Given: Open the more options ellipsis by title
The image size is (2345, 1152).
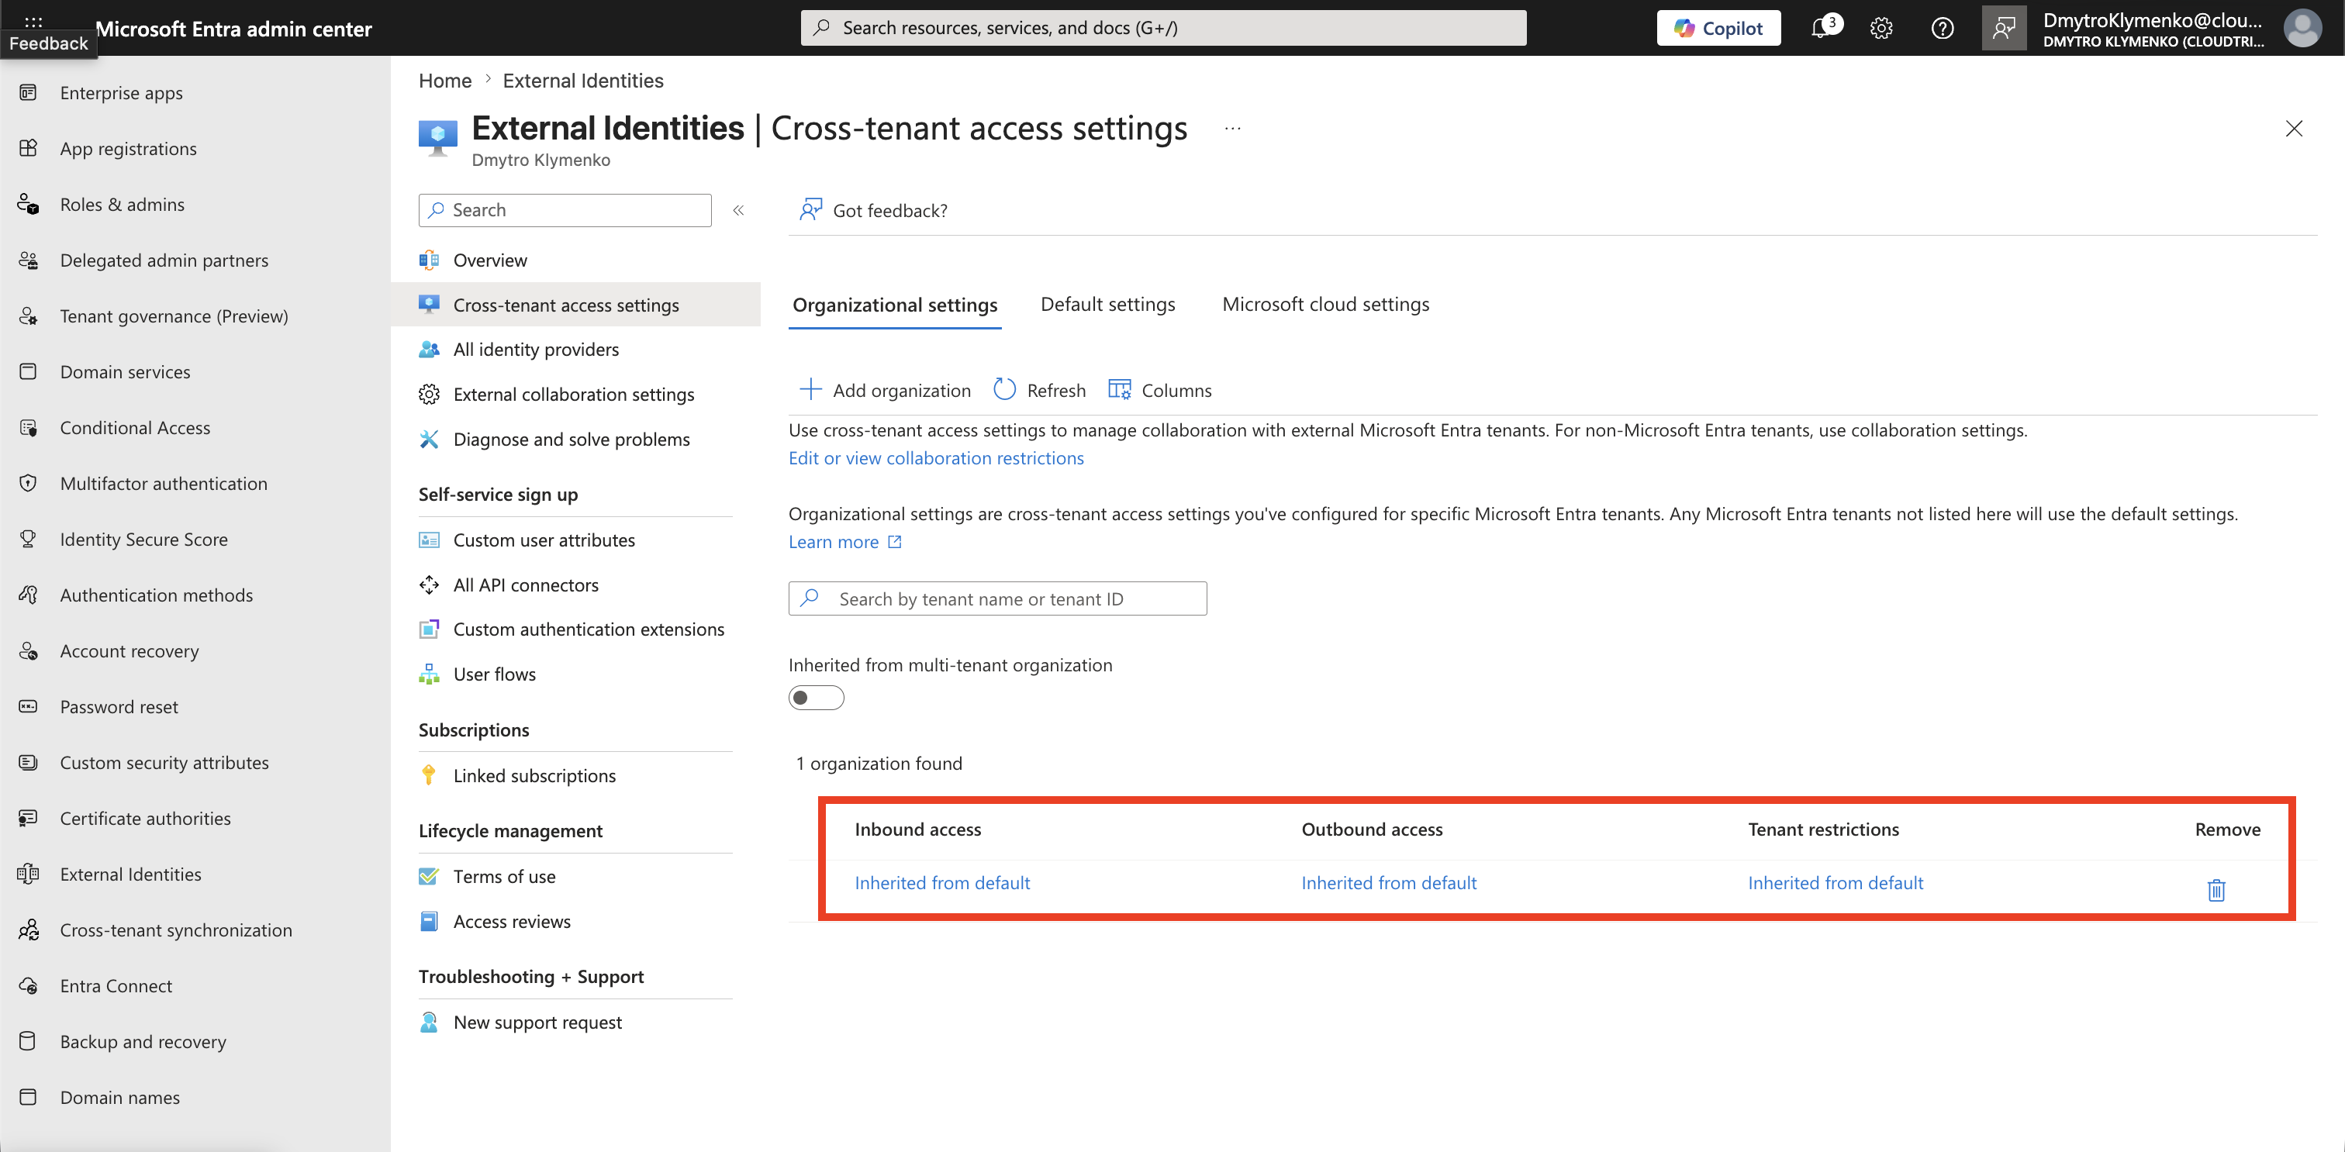Looking at the screenshot, I should (1232, 129).
